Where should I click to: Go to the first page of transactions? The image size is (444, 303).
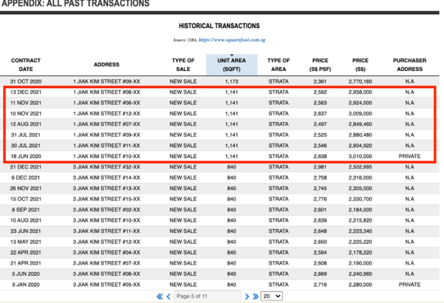coord(160,297)
